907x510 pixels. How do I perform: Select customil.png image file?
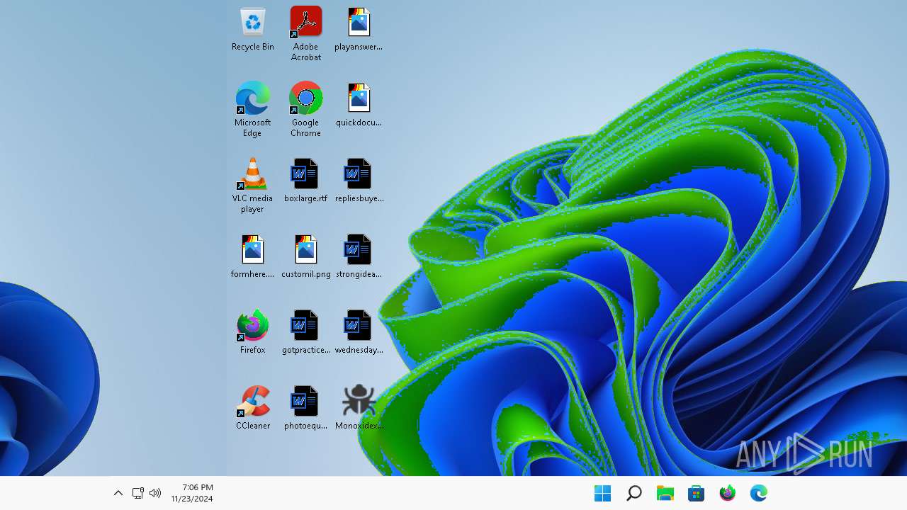306,256
